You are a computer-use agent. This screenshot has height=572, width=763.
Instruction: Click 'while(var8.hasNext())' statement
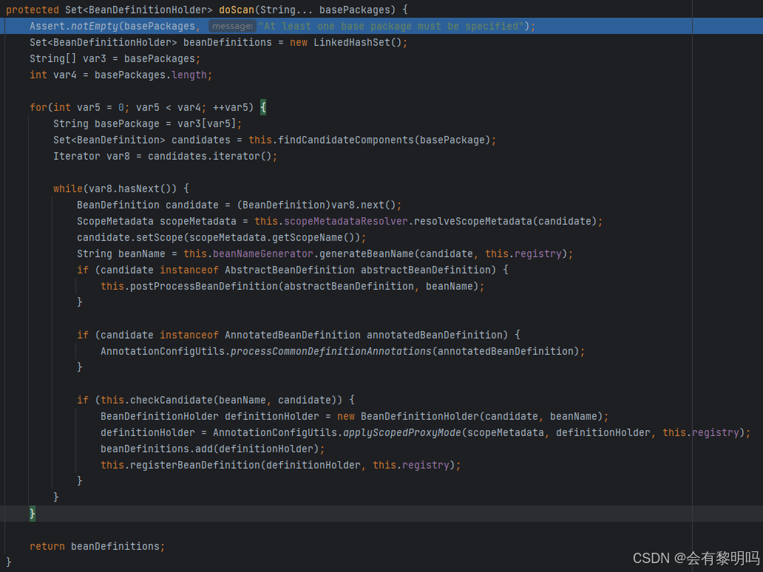point(115,188)
